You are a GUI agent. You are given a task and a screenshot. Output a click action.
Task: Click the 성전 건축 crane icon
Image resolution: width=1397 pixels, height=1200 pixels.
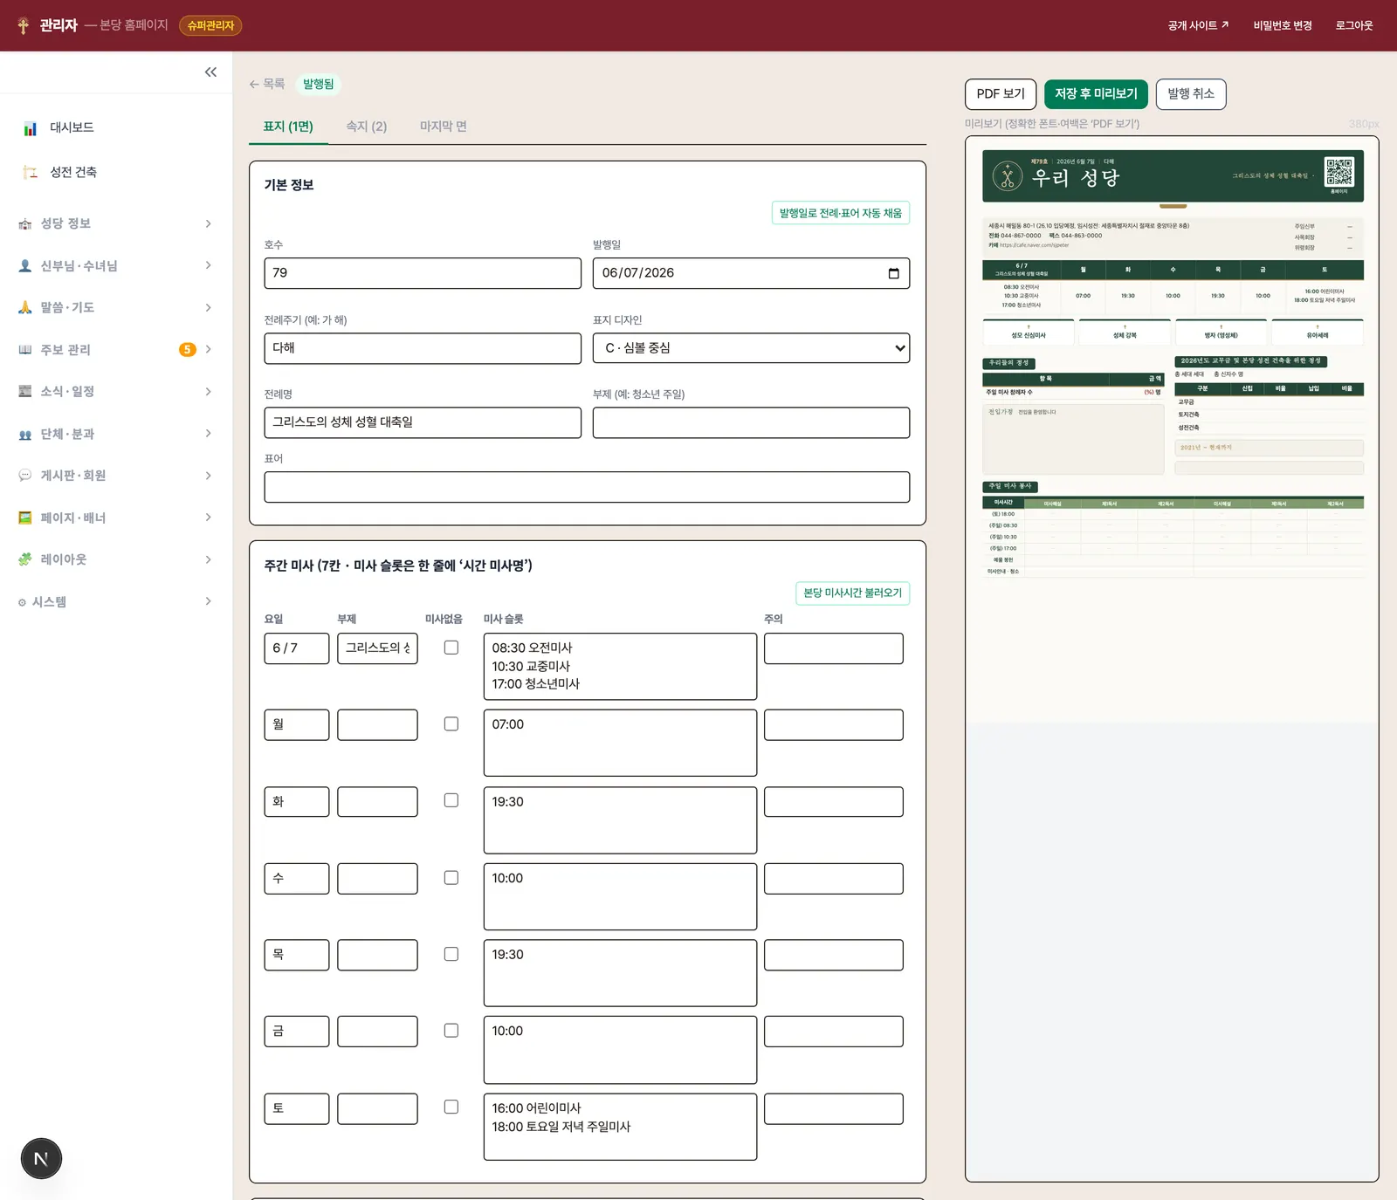point(31,172)
